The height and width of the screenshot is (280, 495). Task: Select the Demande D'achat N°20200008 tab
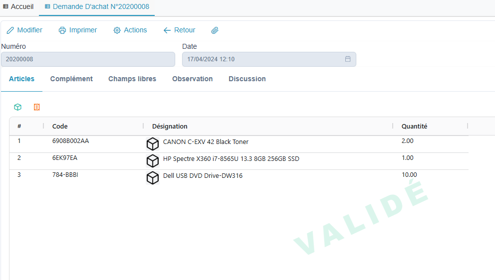(97, 7)
